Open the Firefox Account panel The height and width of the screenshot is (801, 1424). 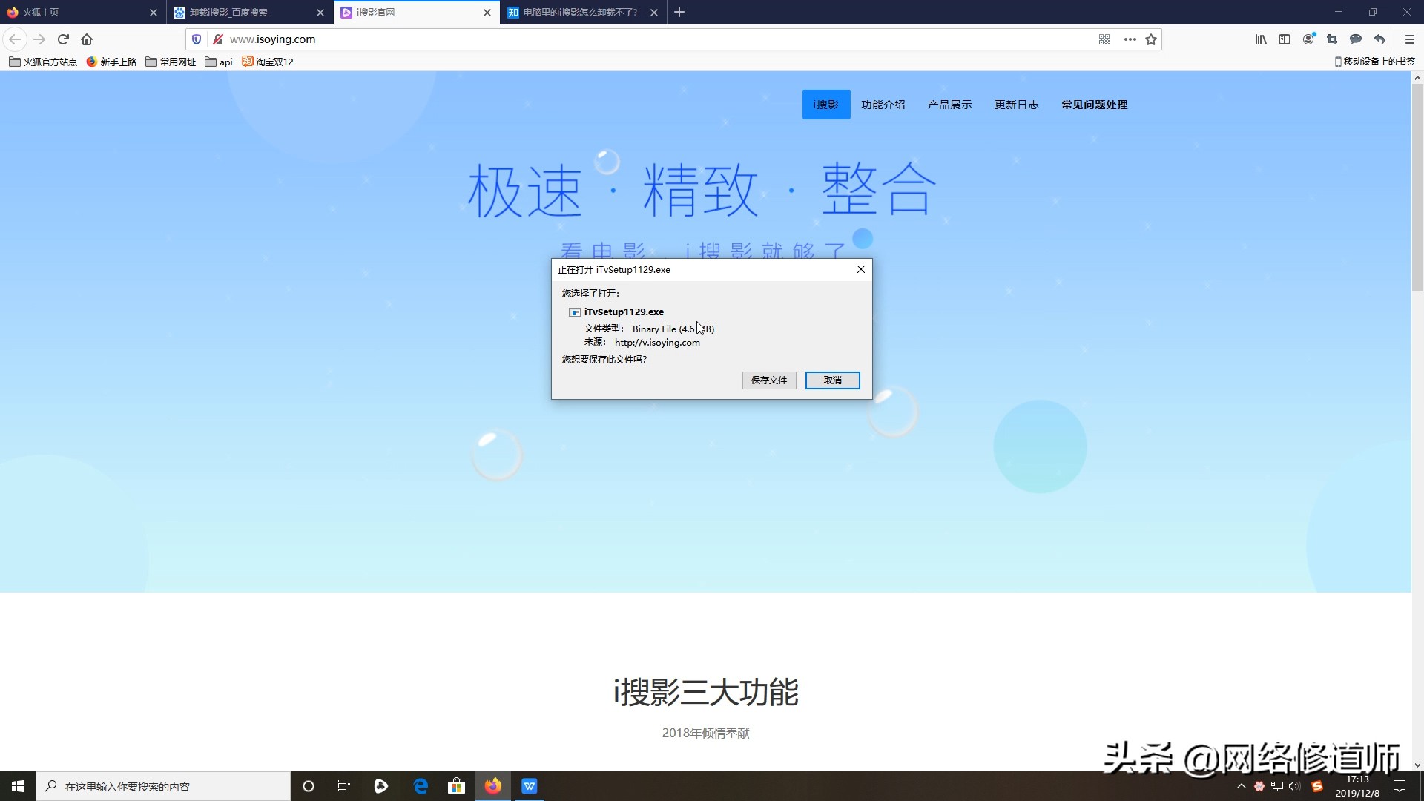point(1308,39)
